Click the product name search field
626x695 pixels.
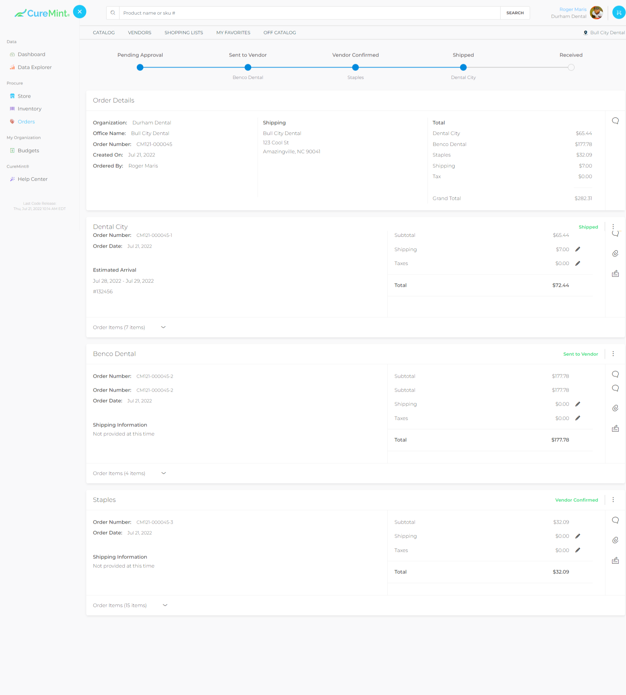click(x=309, y=13)
